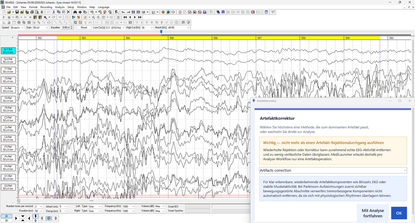The image size is (415, 223).
Task: Click the blue position marker on the recording progress bar
Action: pos(161,32)
